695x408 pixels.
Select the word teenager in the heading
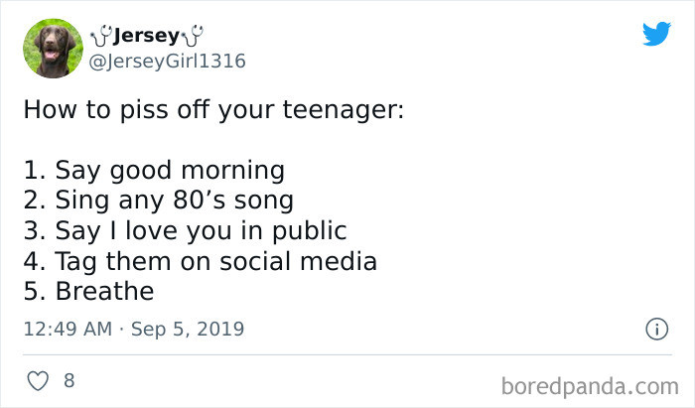click(344, 109)
